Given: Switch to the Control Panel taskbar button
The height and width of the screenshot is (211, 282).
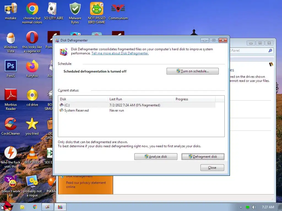Looking at the screenshot, I should (x=47, y=207).
